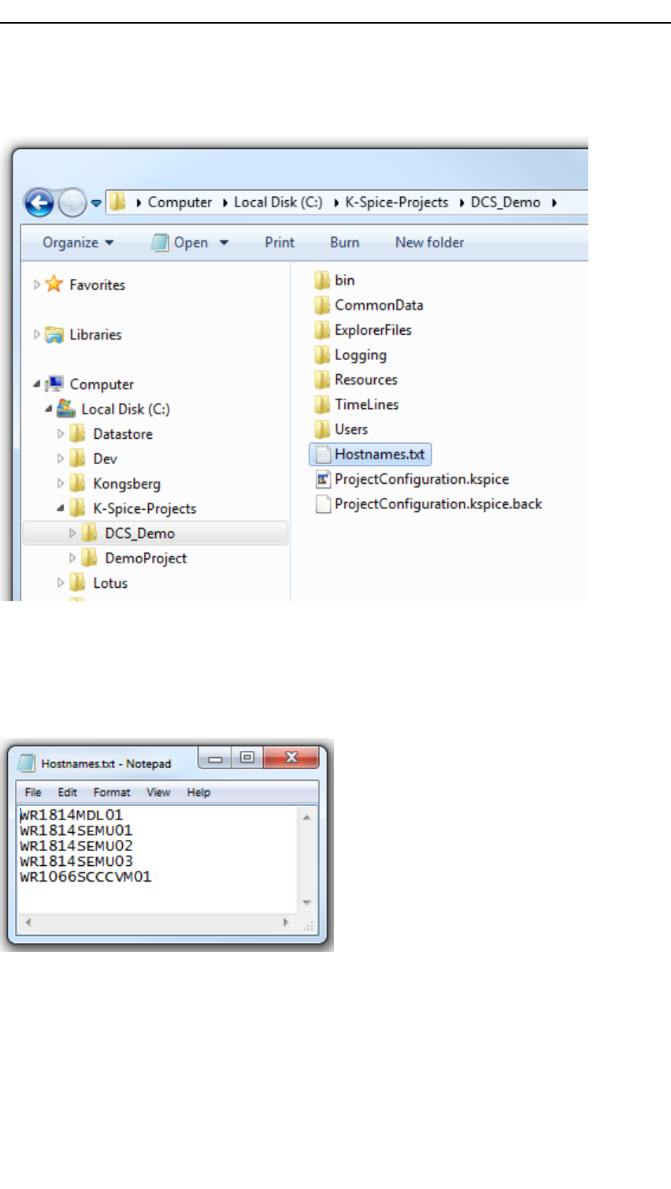Select DCS_Demo in the folder tree
Screen dimensions: 671x1189
(140, 533)
